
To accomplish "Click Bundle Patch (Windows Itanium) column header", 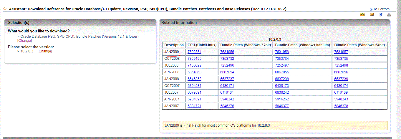I will pos(302,45).
